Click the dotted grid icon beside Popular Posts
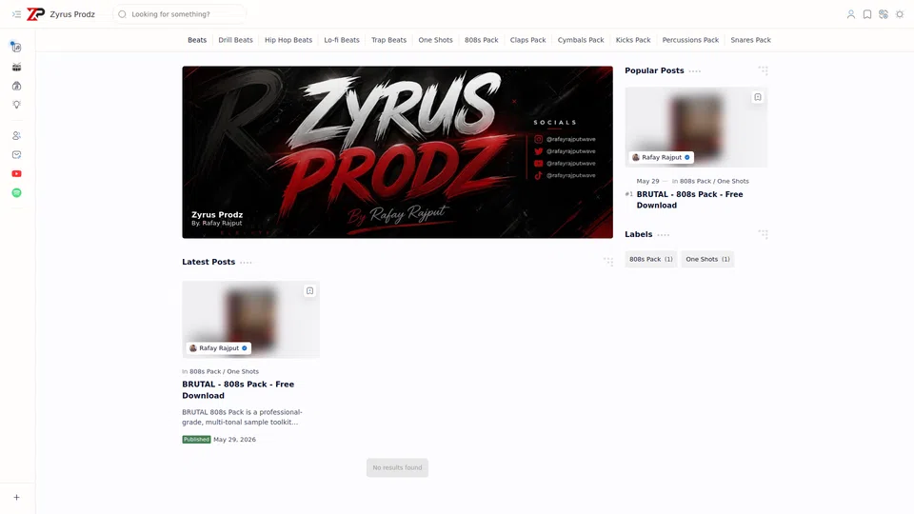Screen dimensions: 914x514 763,70
